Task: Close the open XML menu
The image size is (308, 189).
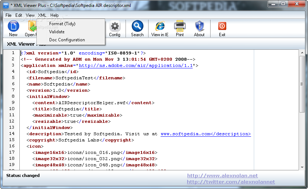Action: 42,15
